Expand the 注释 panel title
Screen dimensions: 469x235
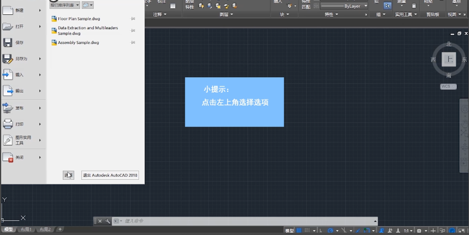[x=160, y=14]
